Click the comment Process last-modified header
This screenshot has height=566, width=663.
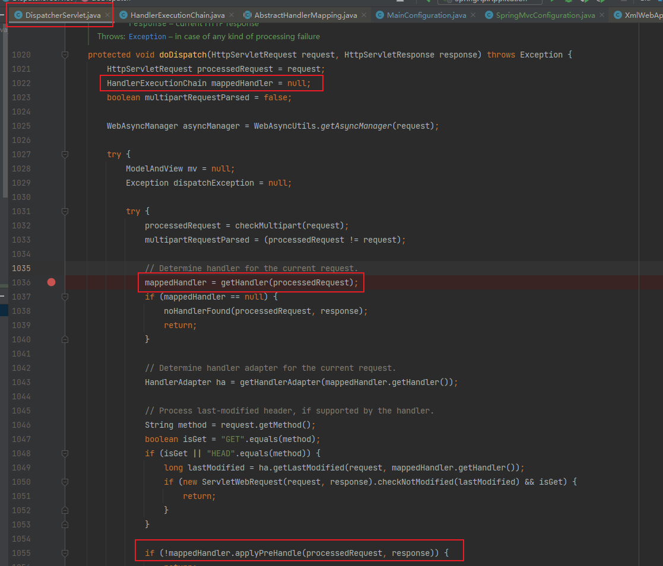point(289,411)
